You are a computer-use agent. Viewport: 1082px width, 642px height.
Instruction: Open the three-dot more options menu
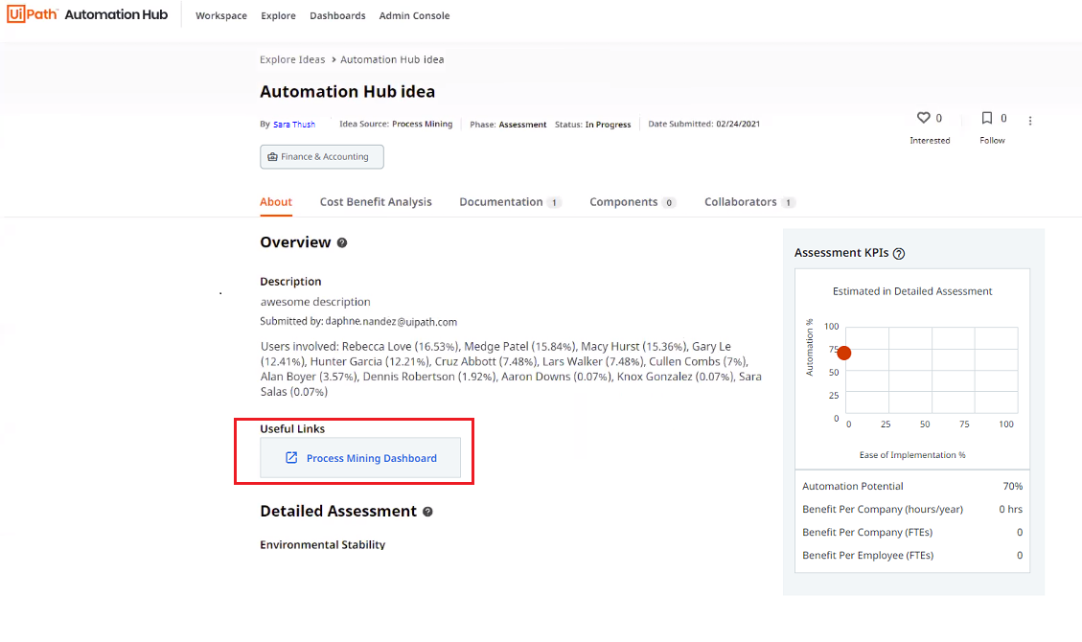pyautogui.click(x=1030, y=121)
